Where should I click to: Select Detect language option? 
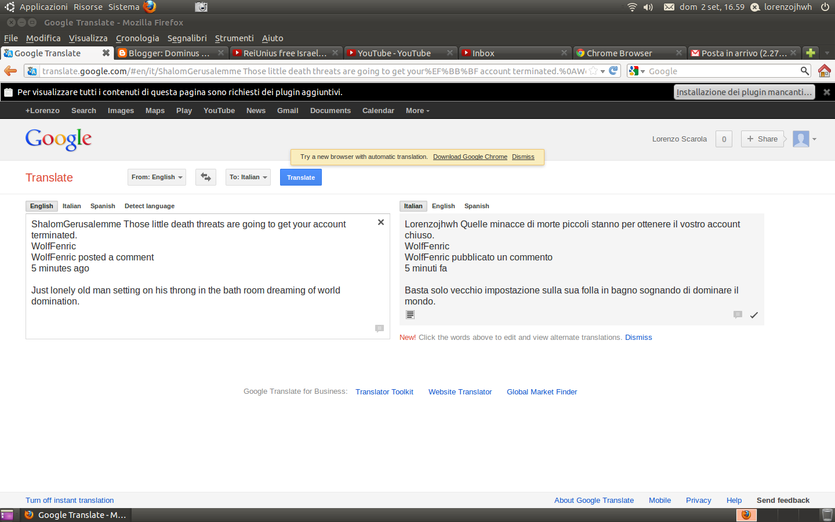coord(149,206)
